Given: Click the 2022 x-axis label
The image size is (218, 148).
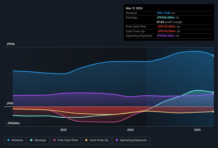Looking at the screenshot, I should (x=63, y=130).
